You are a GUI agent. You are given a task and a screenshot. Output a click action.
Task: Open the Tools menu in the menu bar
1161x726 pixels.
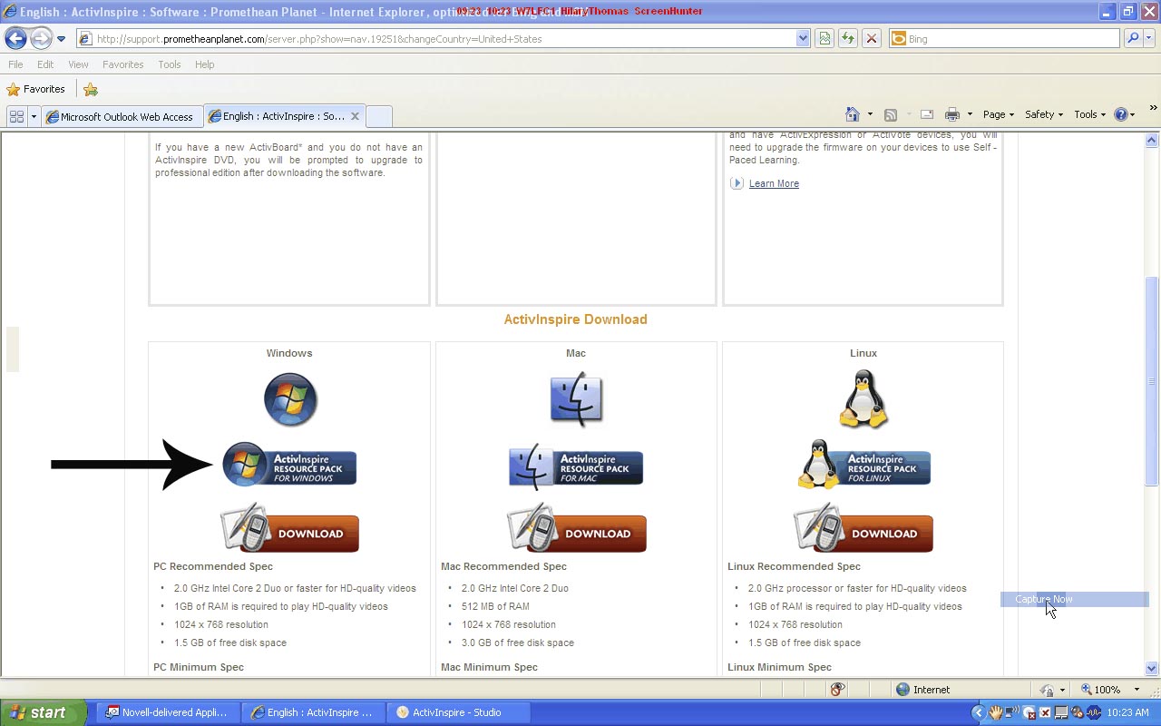pyautogui.click(x=170, y=64)
